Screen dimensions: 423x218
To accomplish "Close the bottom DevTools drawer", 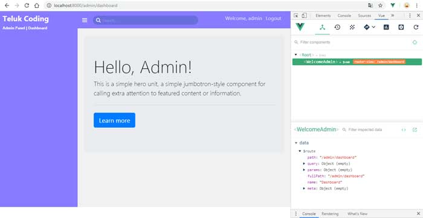I will point(418,214).
